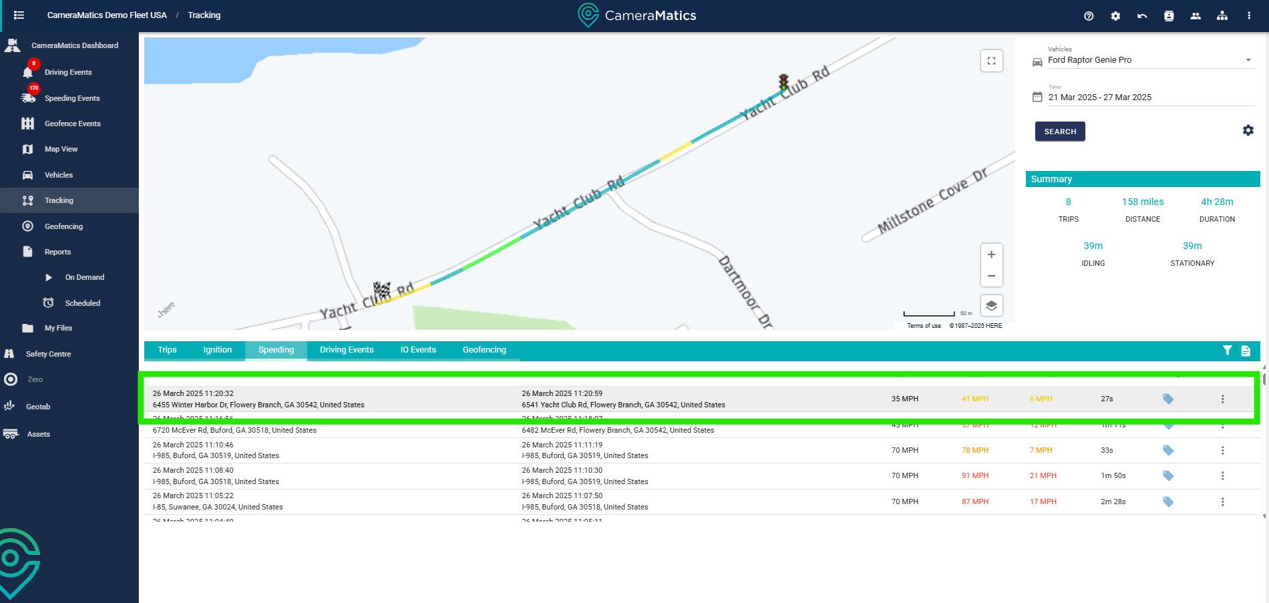Open row menu for 91 MPH event
The width and height of the screenshot is (1269, 603).
pos(1222,476)
